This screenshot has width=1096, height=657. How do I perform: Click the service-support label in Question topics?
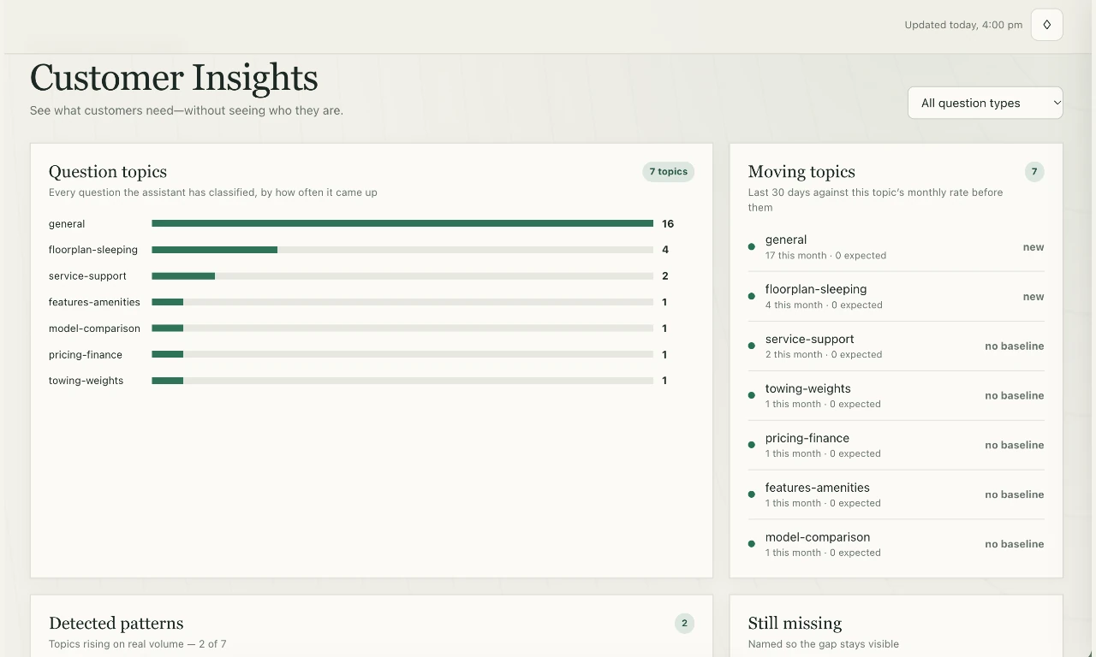[x=87, y=276]
